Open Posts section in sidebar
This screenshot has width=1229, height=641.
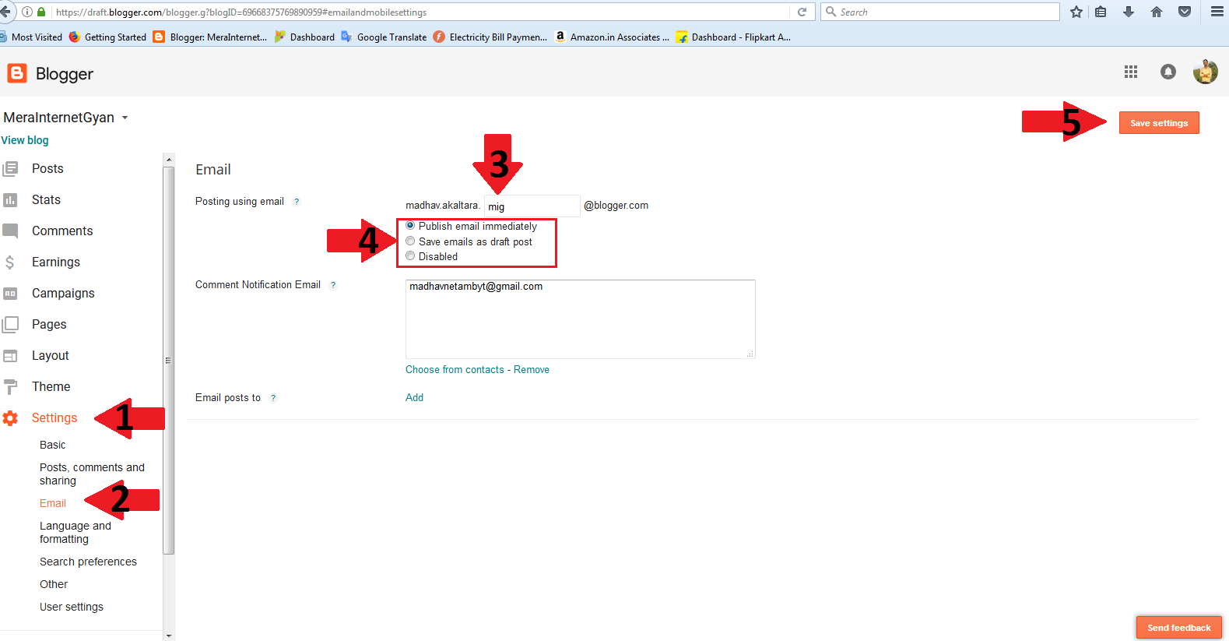pyautogui.click(x=47, y=168)
